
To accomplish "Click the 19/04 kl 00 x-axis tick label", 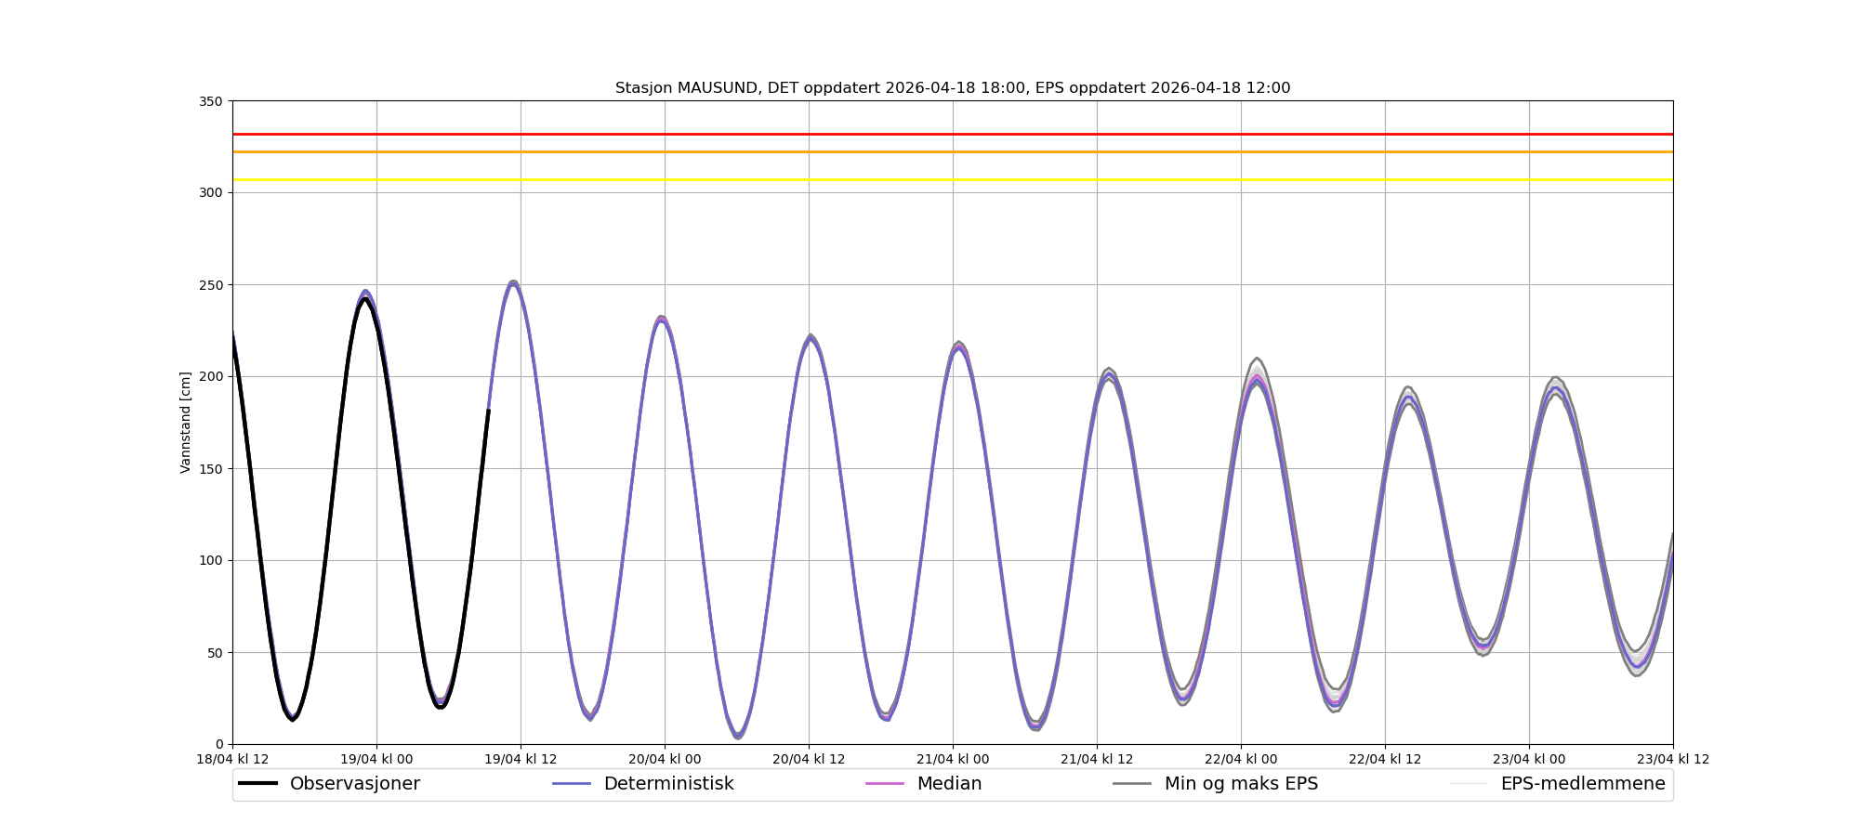I will (x=376, y=759).
